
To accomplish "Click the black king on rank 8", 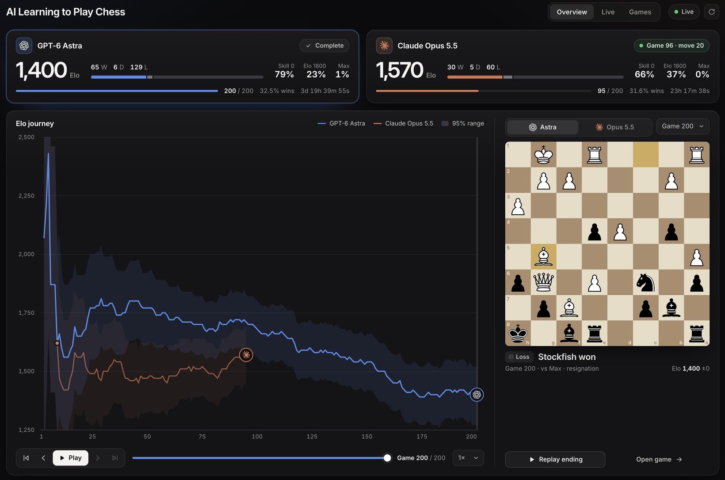I will (x=518, y=333).
